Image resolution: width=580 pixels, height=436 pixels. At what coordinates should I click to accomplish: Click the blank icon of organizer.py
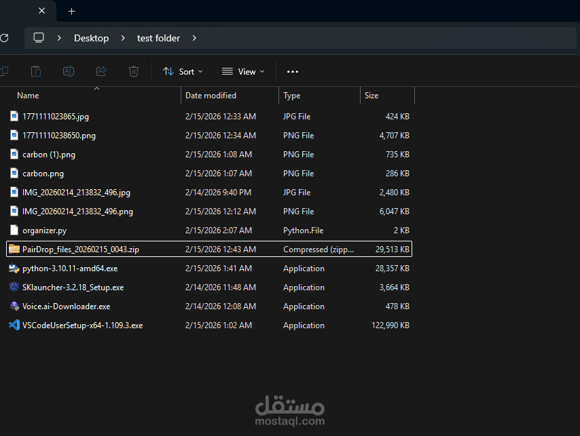click(x=14, y=231)
